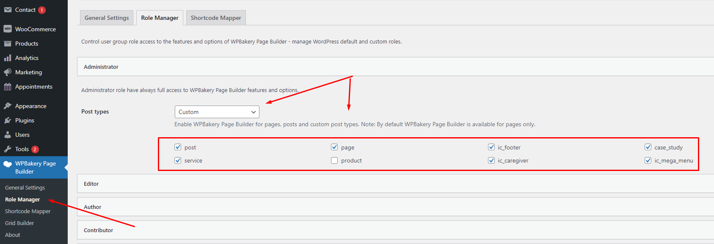Image resolution: width=714 pixels, height=244 pixels.
Task: Click the WPBakery Page Builder cloud icon
Action: point(8,164)
